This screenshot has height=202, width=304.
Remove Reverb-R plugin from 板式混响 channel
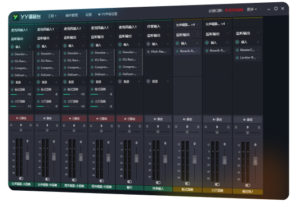tap(197, 51)
